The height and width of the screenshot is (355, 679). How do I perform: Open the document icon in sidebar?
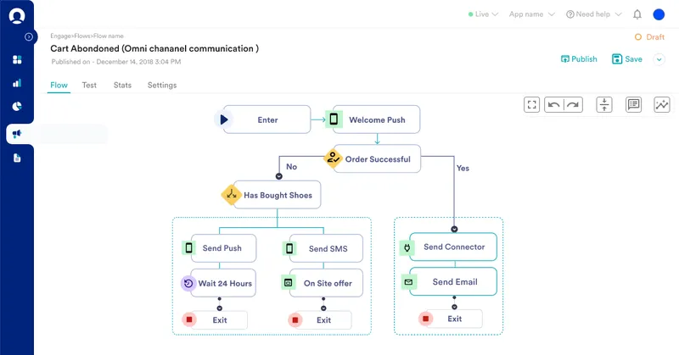[17, 158]
